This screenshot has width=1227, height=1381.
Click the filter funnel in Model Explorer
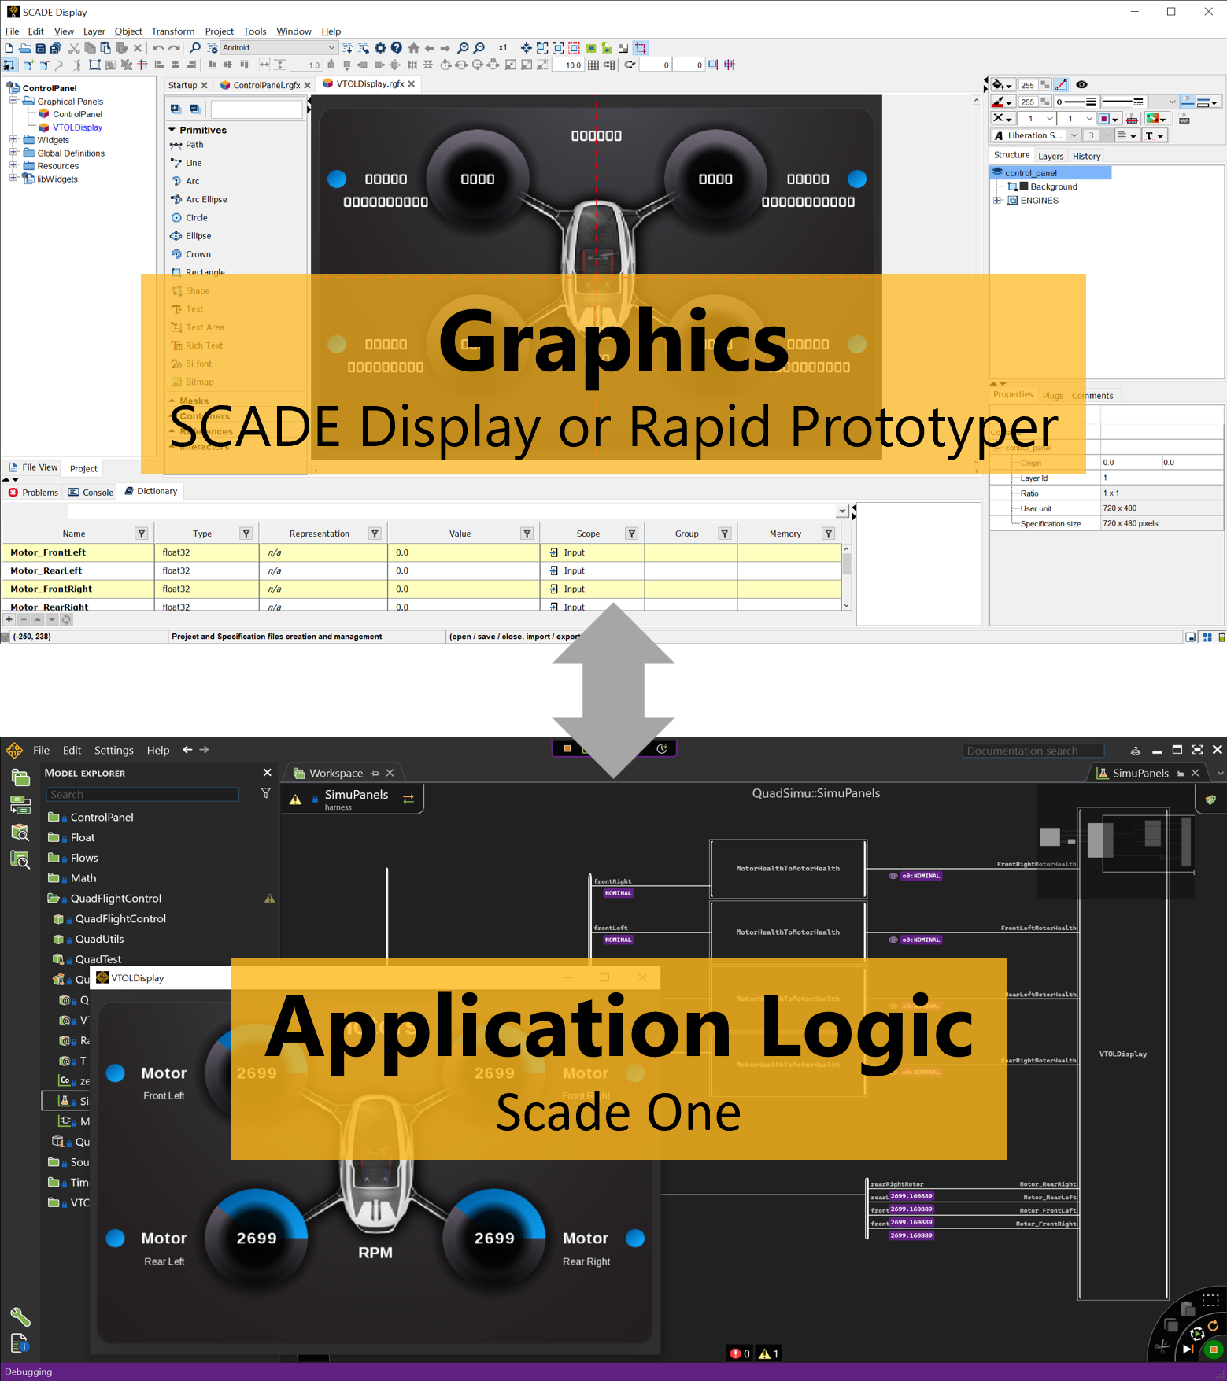click(266, 794)
